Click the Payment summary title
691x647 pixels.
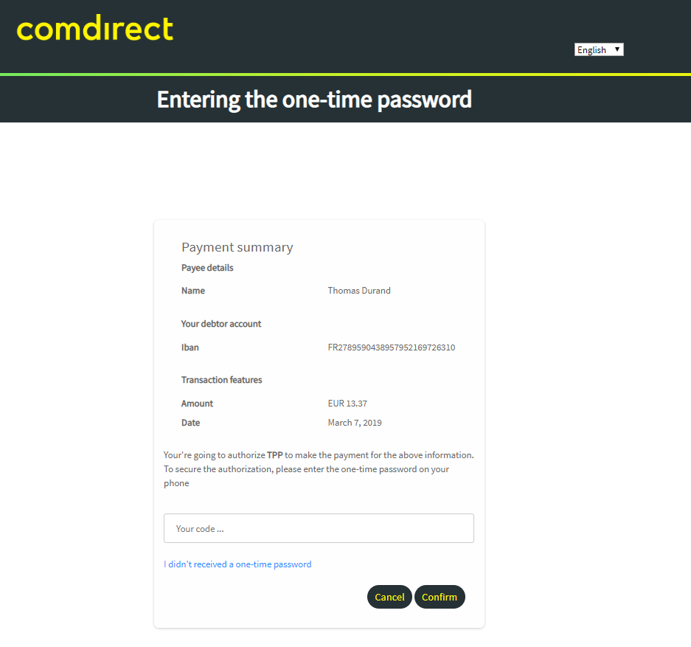(237, 247)
